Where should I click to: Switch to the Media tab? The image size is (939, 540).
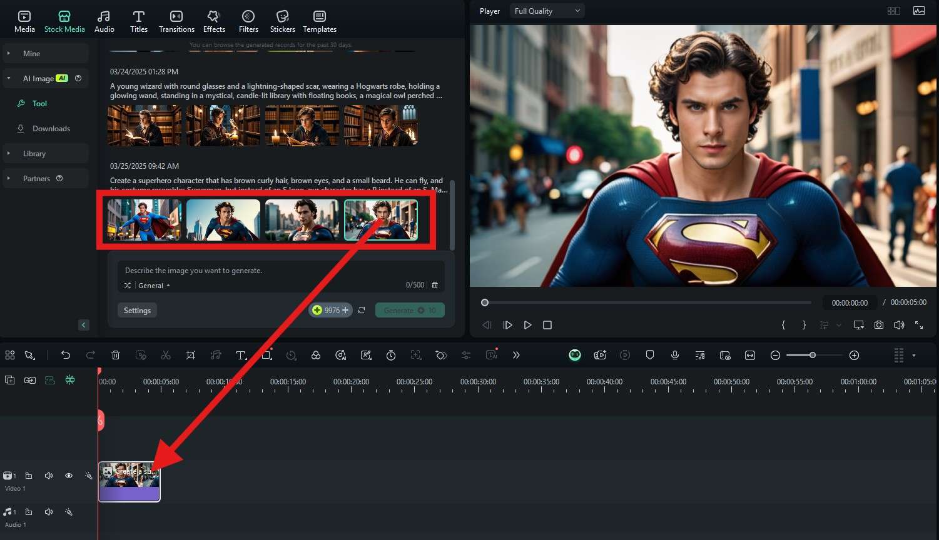(x=24, y=21)
